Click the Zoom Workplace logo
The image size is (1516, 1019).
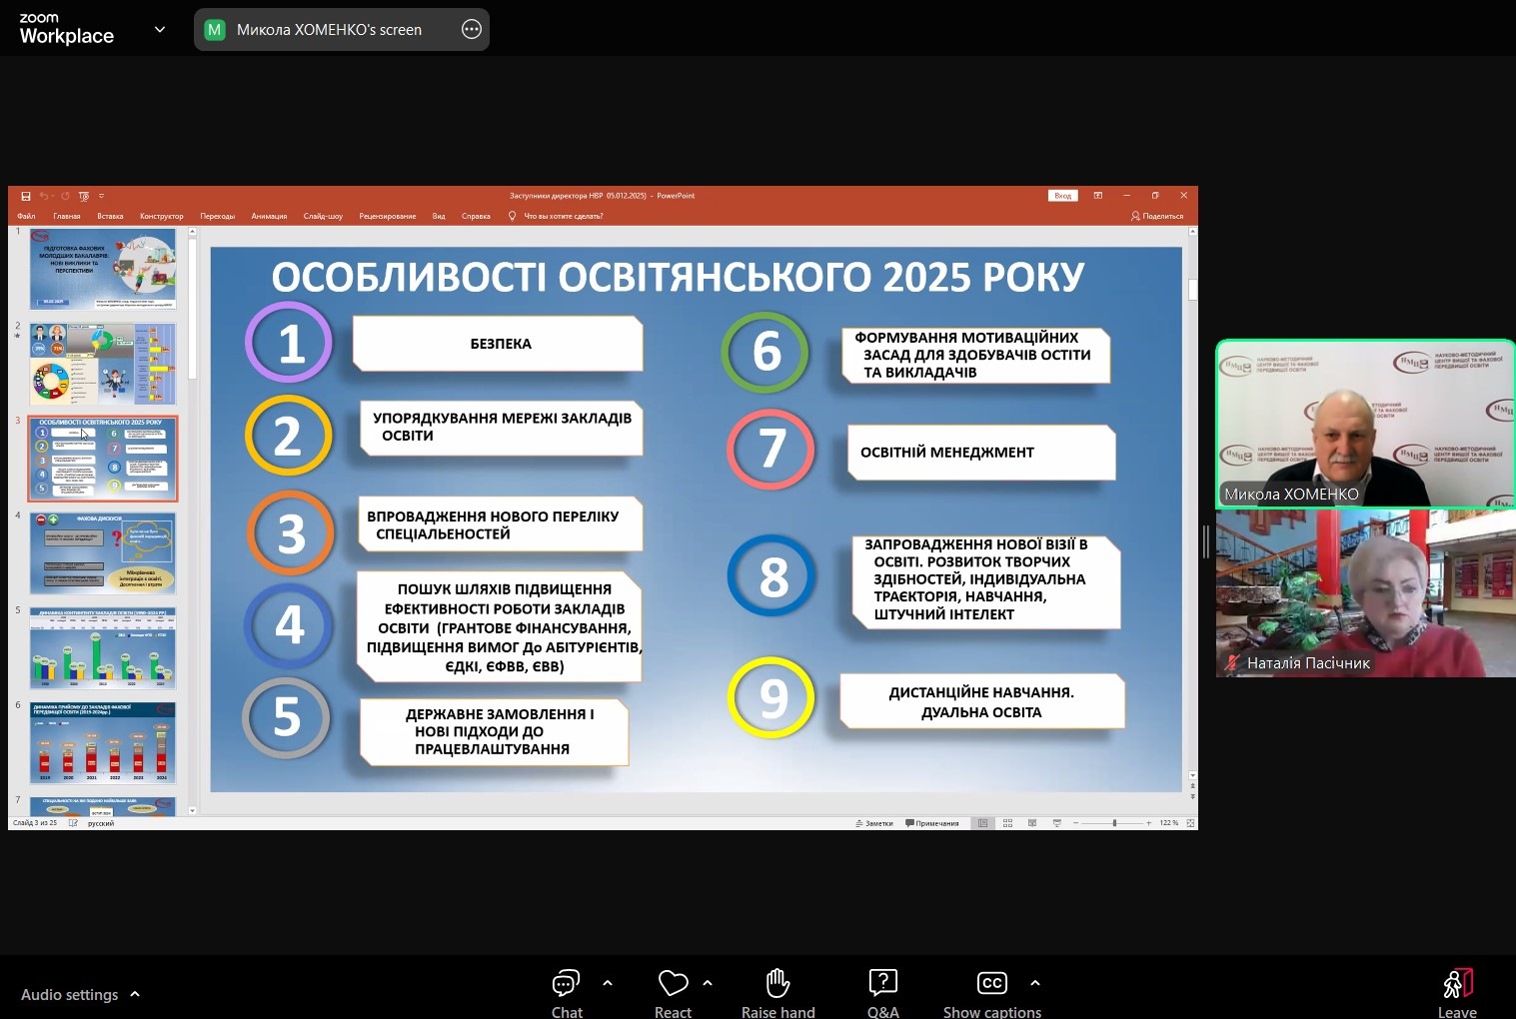click(66, 29)
